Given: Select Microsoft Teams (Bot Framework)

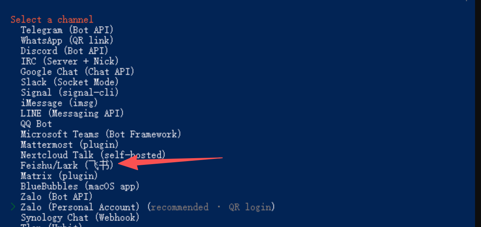Looking at the screenshot, I should tap(101, 134).
